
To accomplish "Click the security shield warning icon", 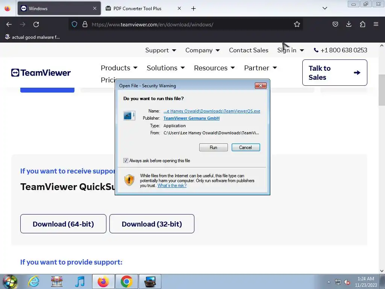I will click(x=129, y=180).
